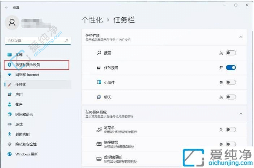Screen dimensions: 254x168
Task: Click the 虚拟触摸板 touchpad icon
Action: (99, 159)
